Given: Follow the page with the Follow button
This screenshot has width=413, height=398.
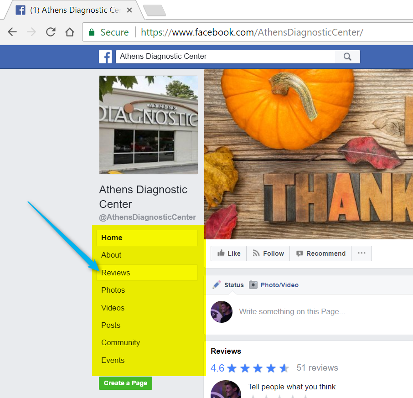Looking at the screenshot, I should click(x=268, y=253).
